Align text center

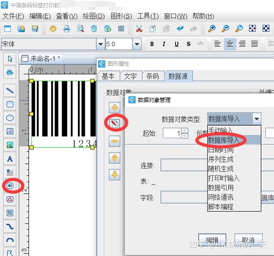point(230,44)
